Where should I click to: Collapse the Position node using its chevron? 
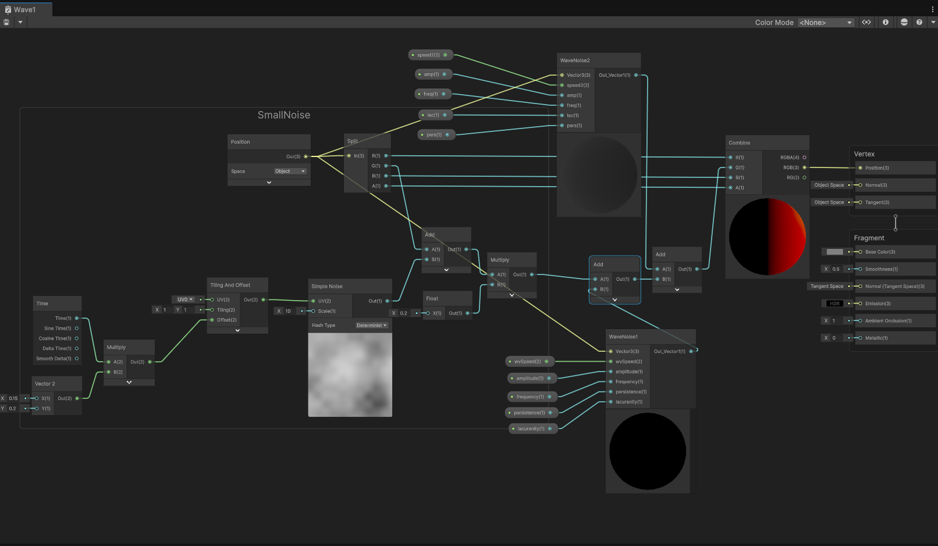point(268,182)
